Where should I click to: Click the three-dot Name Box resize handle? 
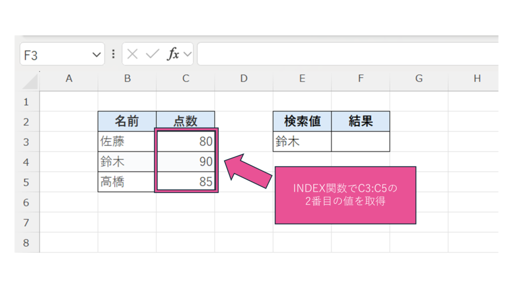point(113,54)
